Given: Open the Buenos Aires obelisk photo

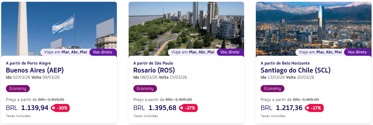Looking at the screenshot, I should pyautogui.click(x=59, y=26).
